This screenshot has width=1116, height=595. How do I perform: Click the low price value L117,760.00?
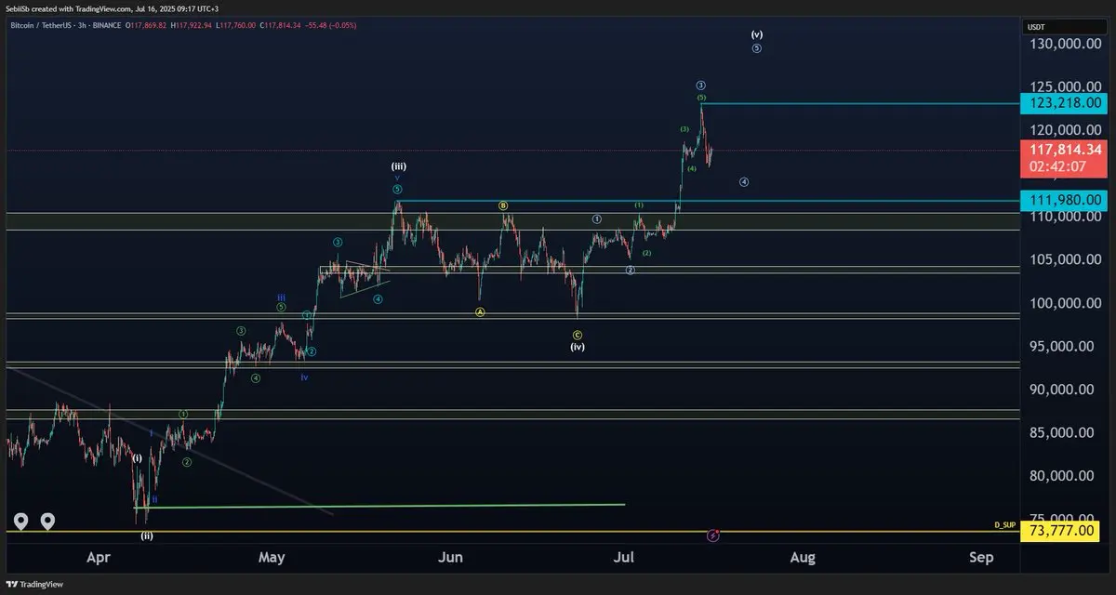point(237,25)
